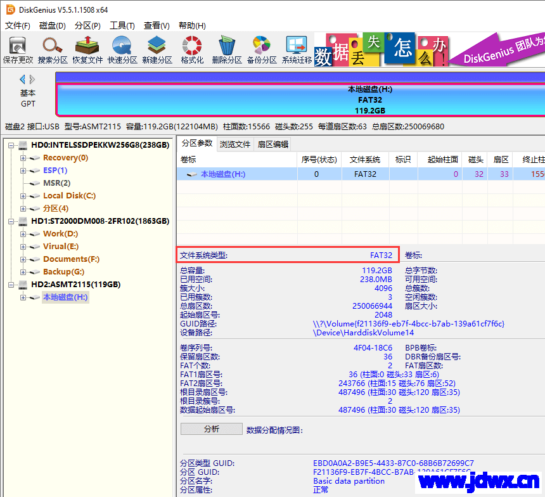Image resolution: width=545 pixels, height=497 pixels.
Task: Go to previous disk with left arrow
Action: [x=23, y=80]
